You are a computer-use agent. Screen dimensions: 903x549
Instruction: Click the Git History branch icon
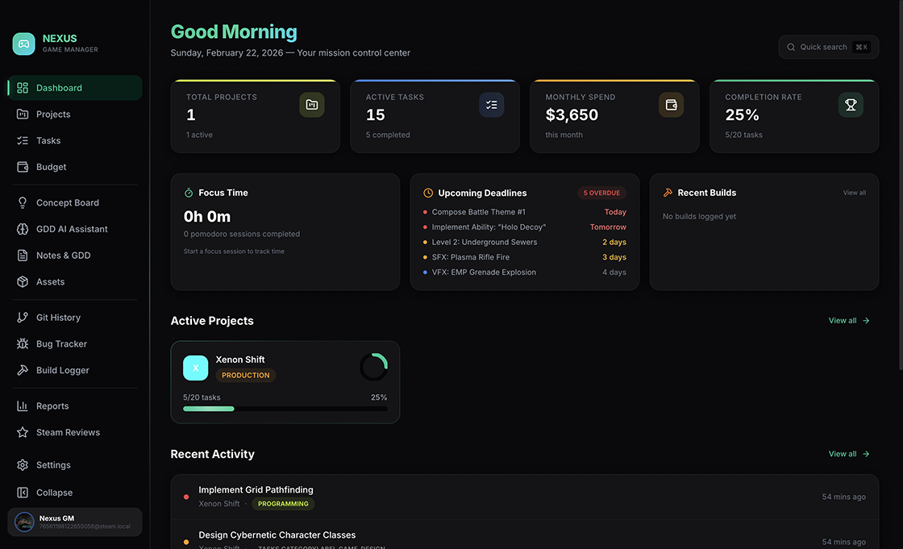(23, 318)
